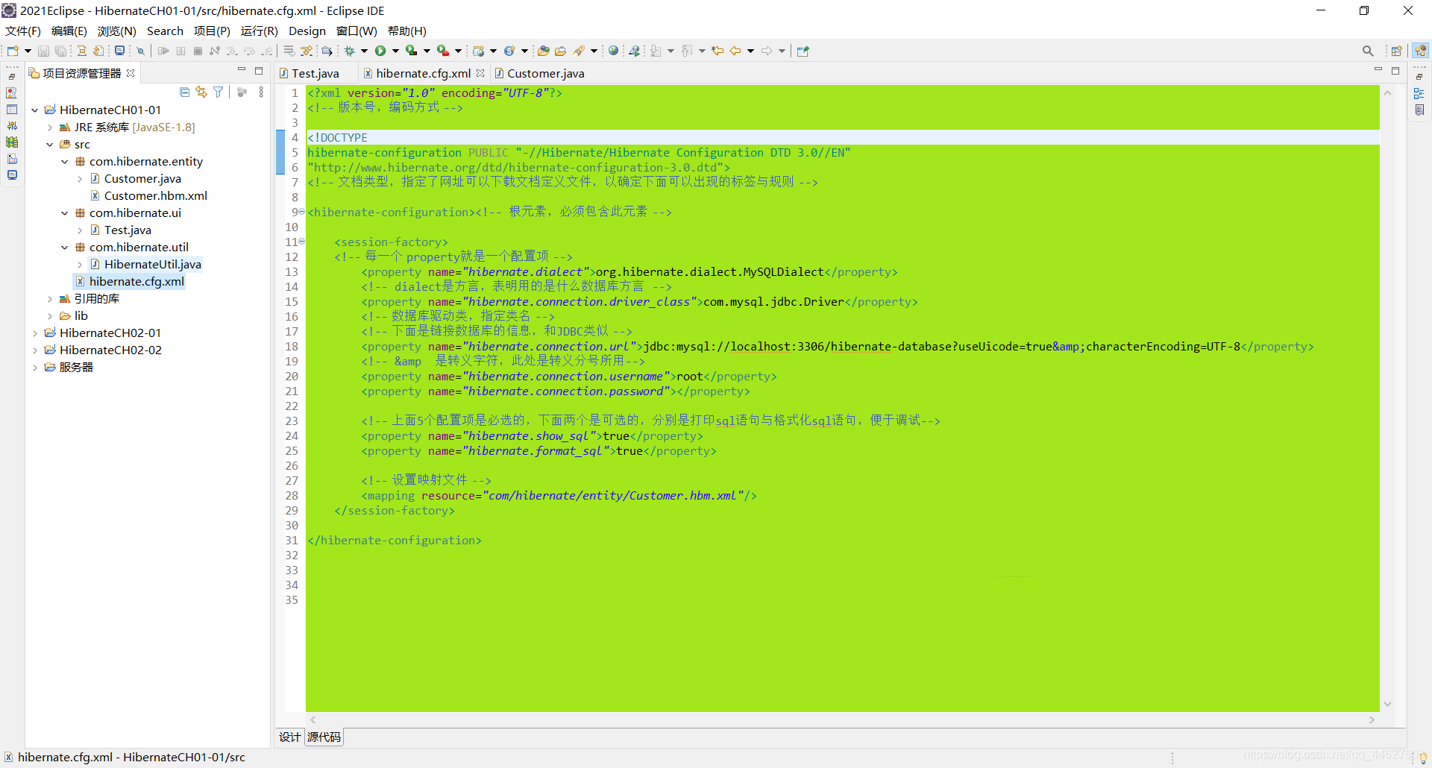Expand the 引用的库 node
Screen dimensions: 1432x768
50,299
